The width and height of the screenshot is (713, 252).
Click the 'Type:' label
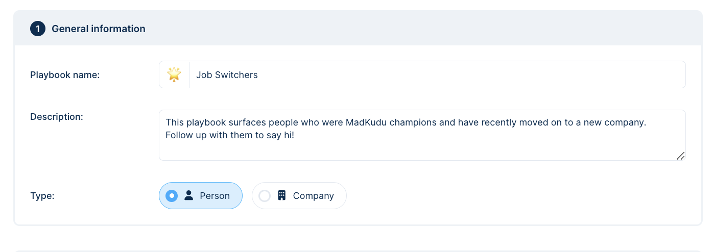point(42,196)
